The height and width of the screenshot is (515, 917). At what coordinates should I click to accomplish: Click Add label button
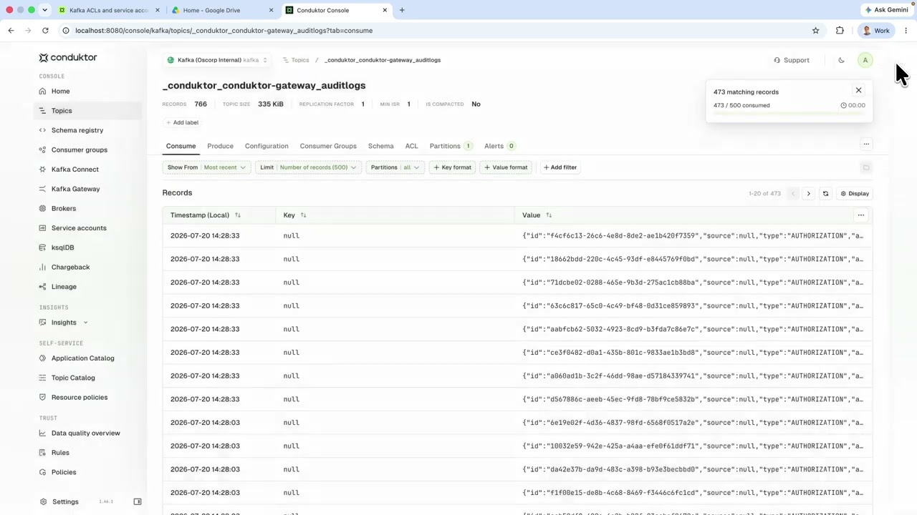point(182,122)
